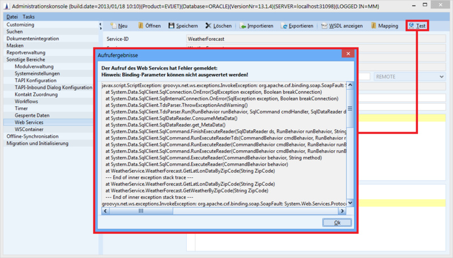Click the TdsParser.ThrowExceptionAndWarning line
Image resolution: width=453 pixels, height=258 pixels.
tap(177, 105)
